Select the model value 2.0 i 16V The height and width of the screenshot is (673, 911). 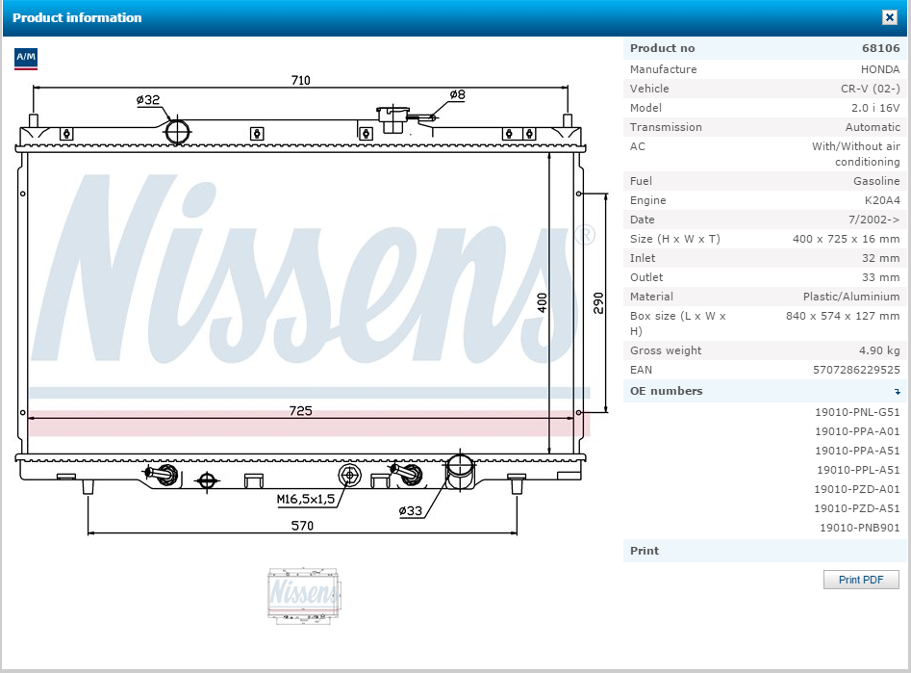pyautogui.click(x=875, y=108)
